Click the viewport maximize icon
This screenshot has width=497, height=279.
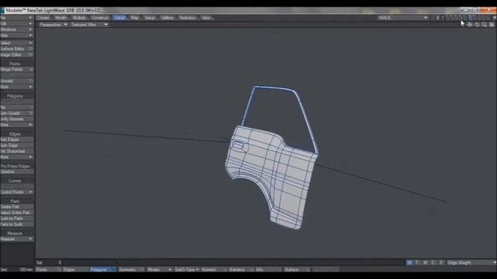(492, 24)
